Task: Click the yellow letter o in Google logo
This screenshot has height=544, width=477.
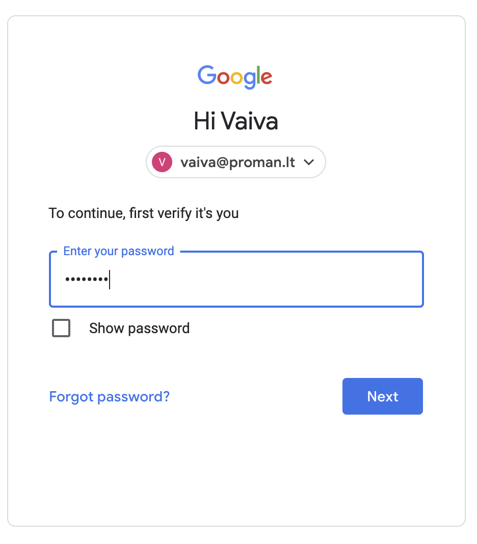Action: 236,78
